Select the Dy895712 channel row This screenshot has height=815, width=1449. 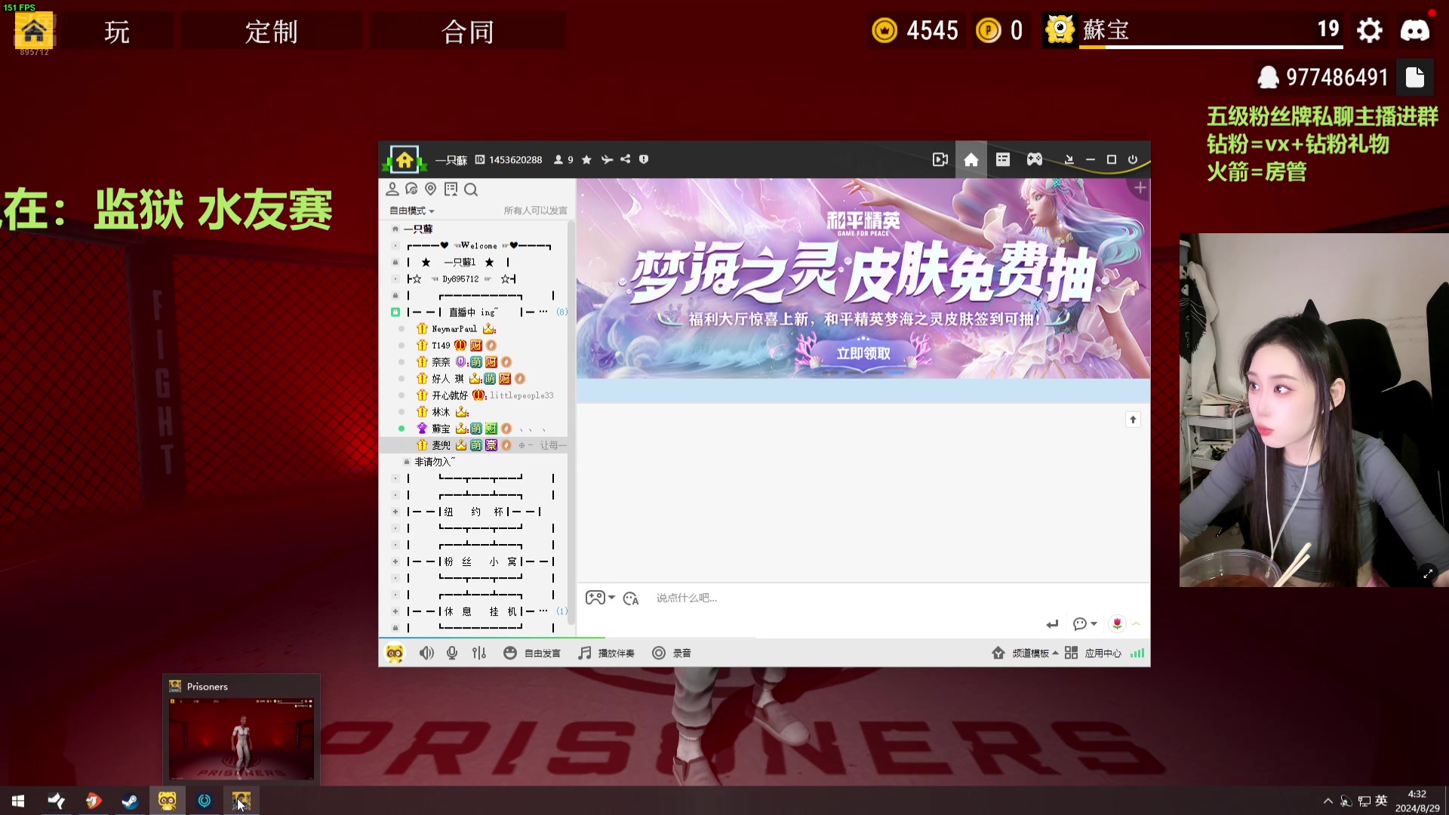tap(462, 278)
